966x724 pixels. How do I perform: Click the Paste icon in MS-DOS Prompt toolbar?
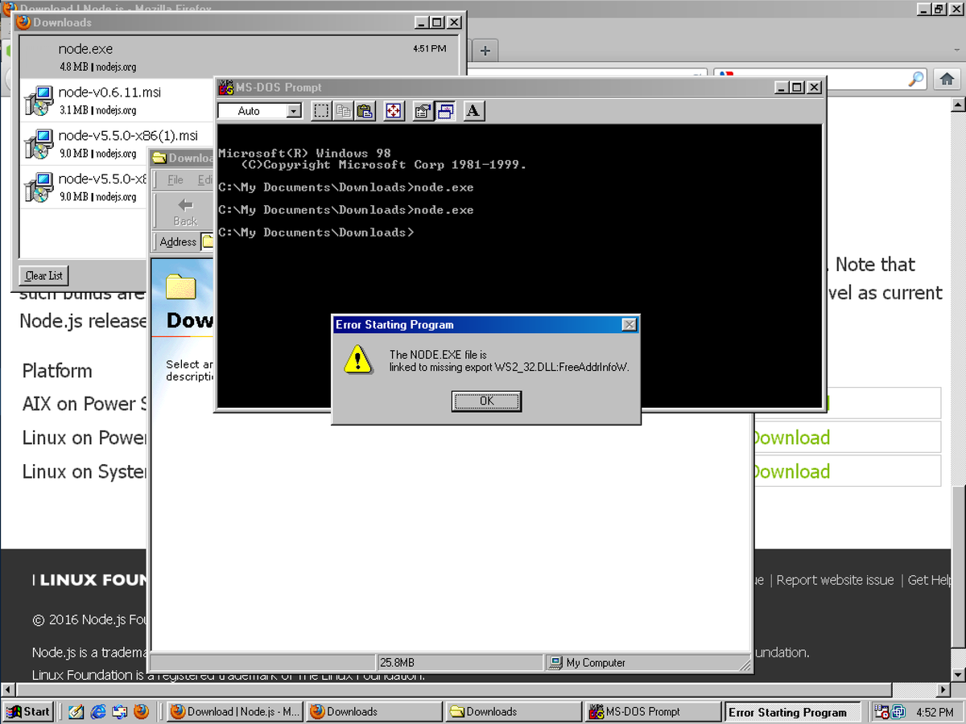365,111
